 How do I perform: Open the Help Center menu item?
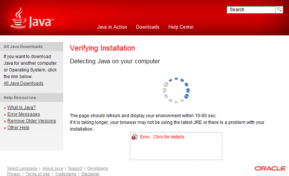pyautogui.click(x=181, y=27)
